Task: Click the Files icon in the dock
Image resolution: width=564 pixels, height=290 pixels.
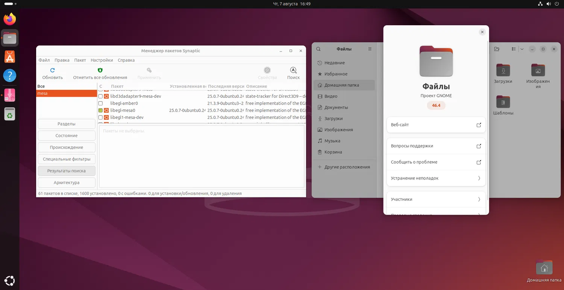Action: click(x=10, y=38)
